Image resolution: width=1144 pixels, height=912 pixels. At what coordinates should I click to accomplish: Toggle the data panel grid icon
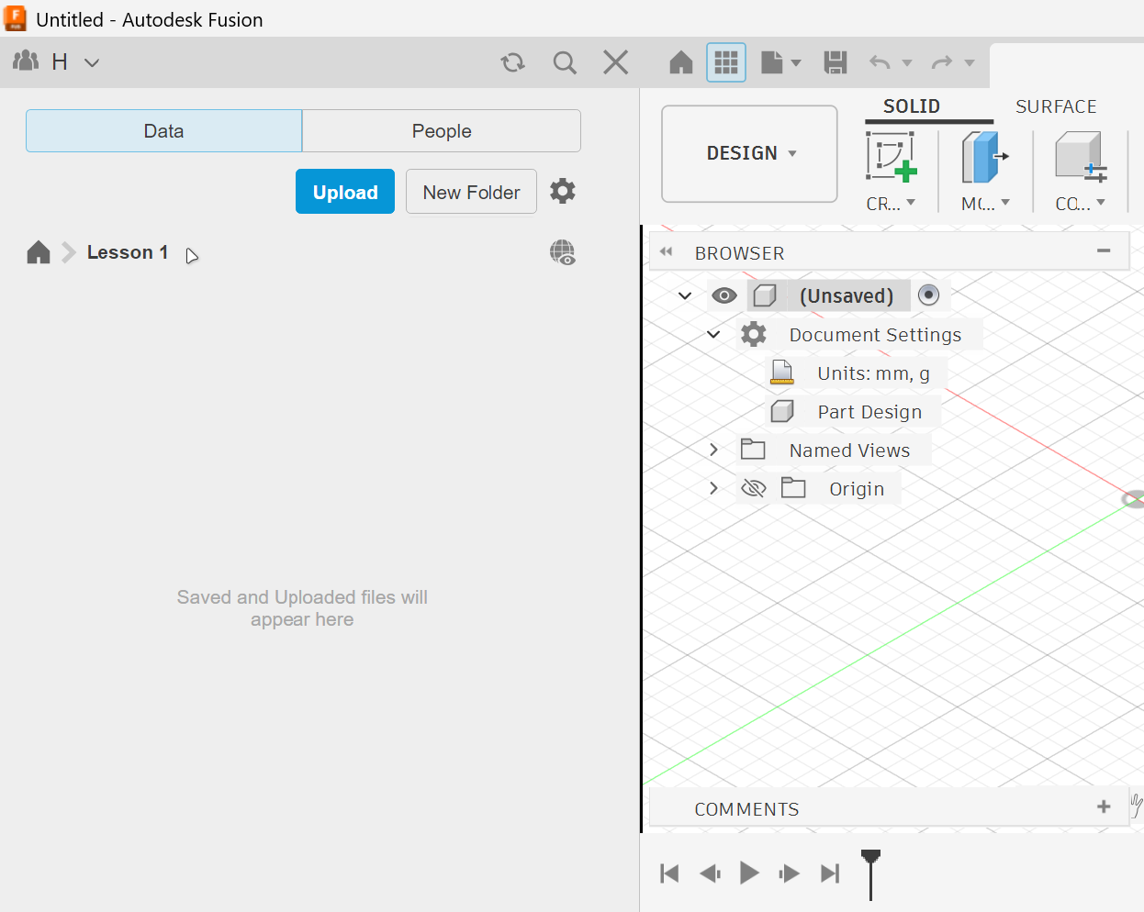(x=726, y=62)
